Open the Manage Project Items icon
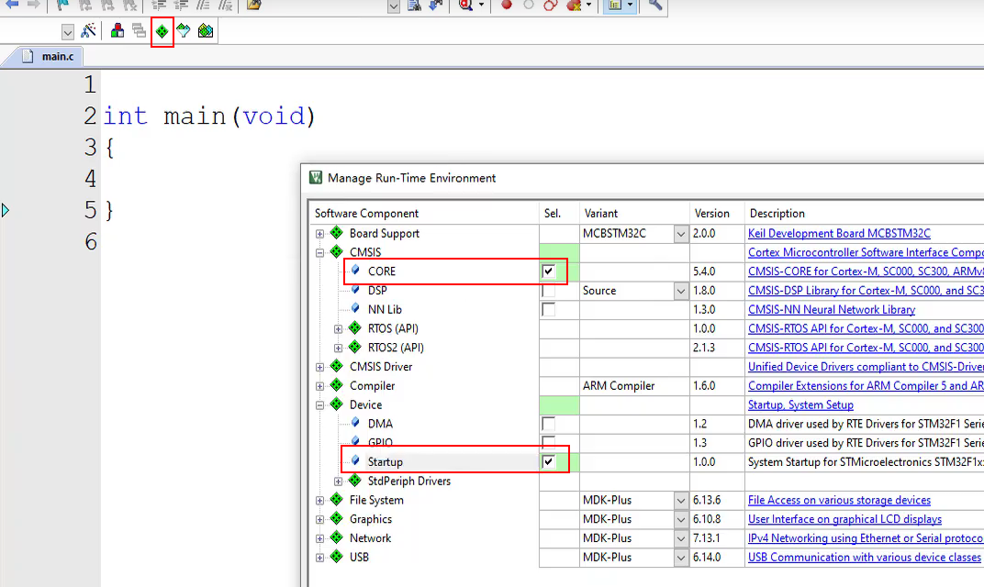 click(x=117, y=31)
